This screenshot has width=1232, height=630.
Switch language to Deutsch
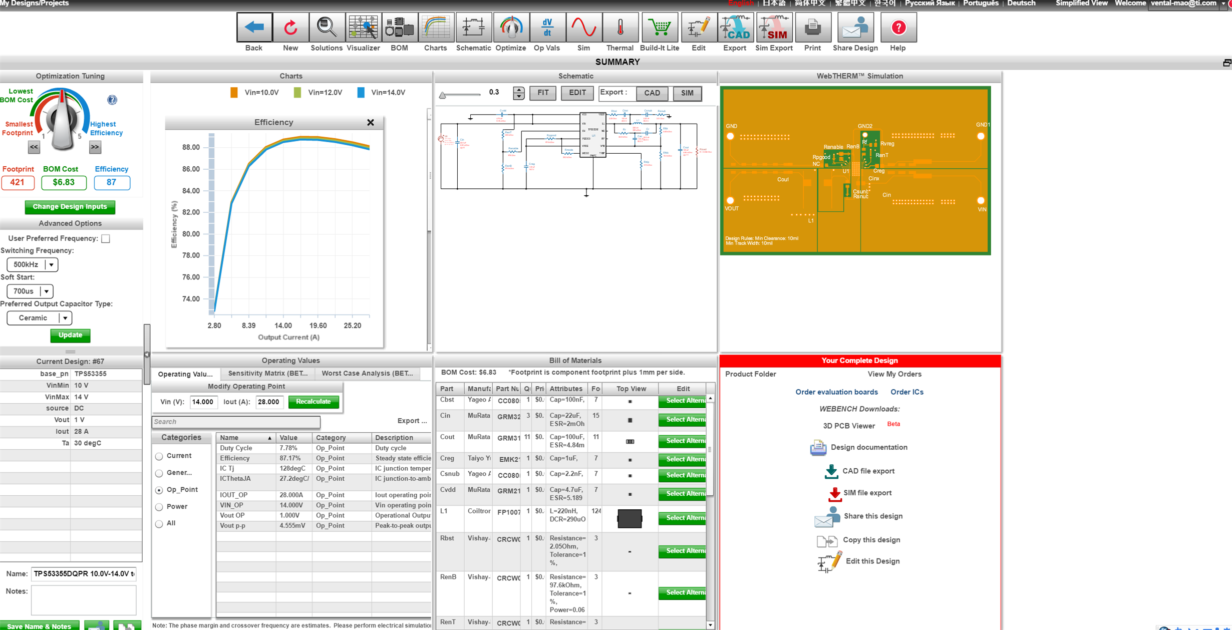point(1021,4)
